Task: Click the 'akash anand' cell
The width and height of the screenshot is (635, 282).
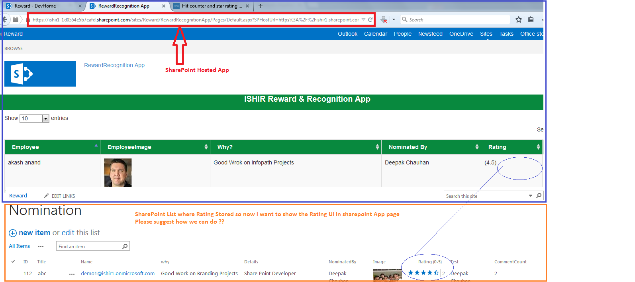Action: pos(24,162)
